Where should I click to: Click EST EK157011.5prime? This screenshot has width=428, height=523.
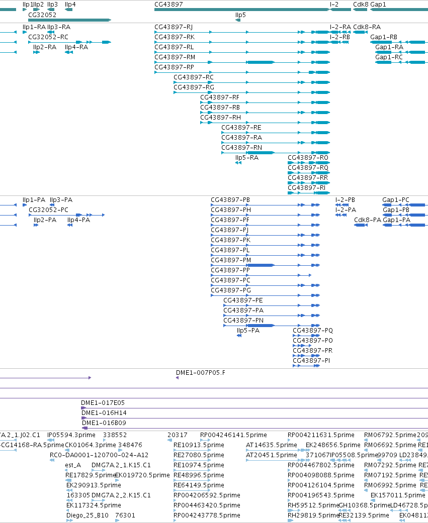click(373, 500)
